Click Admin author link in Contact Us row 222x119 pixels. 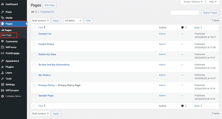pos(162,34)
